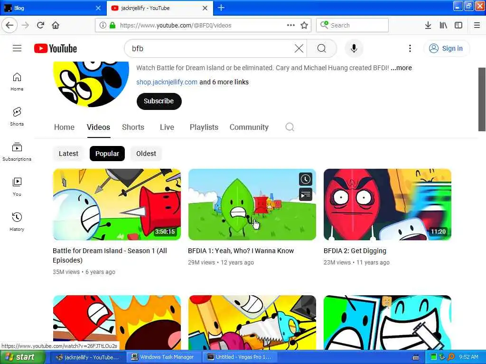Open title 'Battle for Dream Island - Season 1'
This screenshot has width=486, height=364.
110,255
